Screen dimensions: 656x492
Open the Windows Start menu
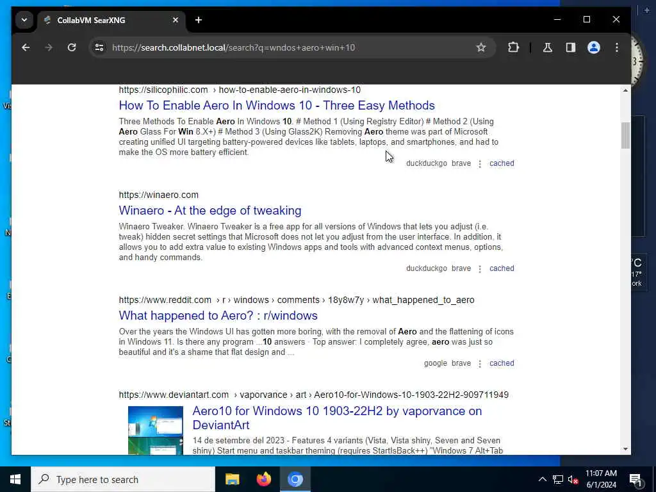15,479
